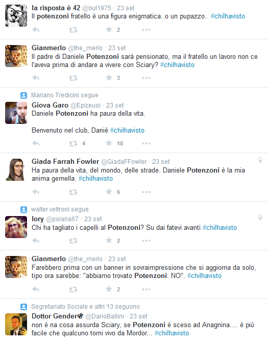The image size is (268, 342).
Task: Reply to la risposta è 42 tweet
Action: [x=36, y=30]
